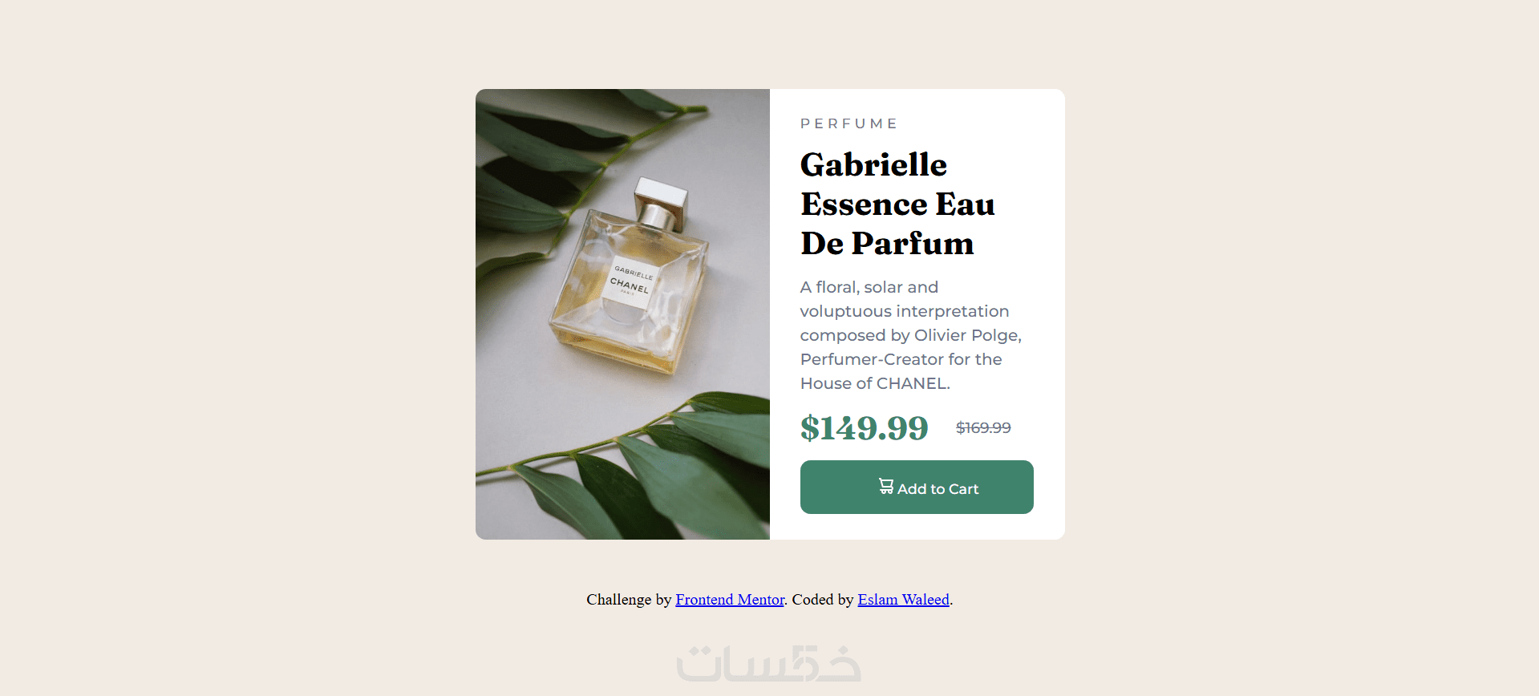This screenshot has height=696, width=1539.
Task: Click the green leaves at the bottom of the photo
Action: coord(642,473)
